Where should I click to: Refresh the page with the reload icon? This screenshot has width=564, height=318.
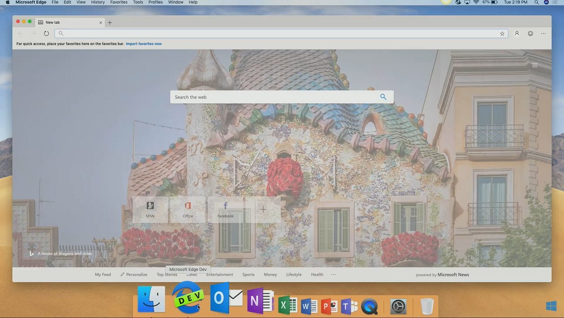[46, 33]
